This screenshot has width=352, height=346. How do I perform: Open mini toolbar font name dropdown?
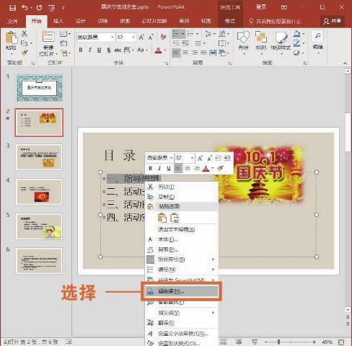pyautogui.click(x=172, y=158)
